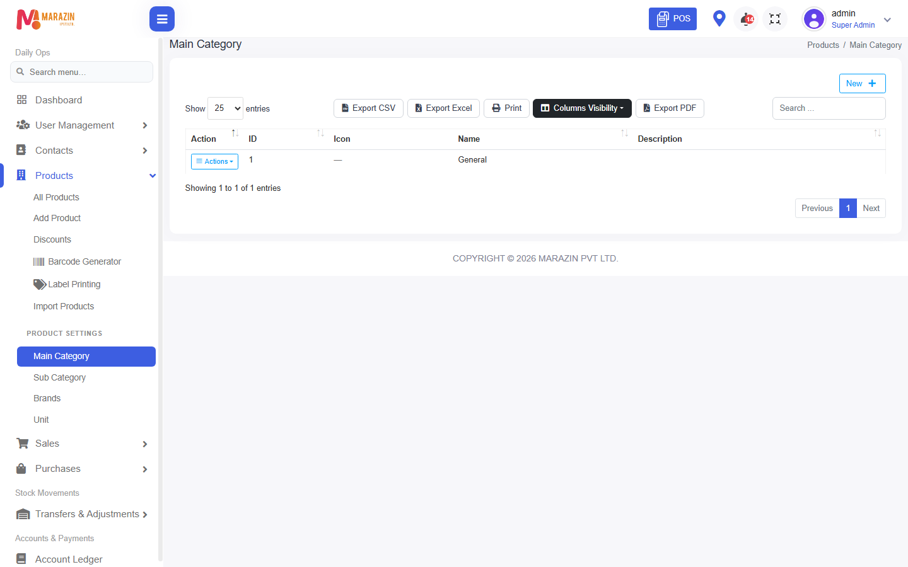Viewport: 908px width, 567px height.
Task: Open Label Printing page
Action: 67,284
